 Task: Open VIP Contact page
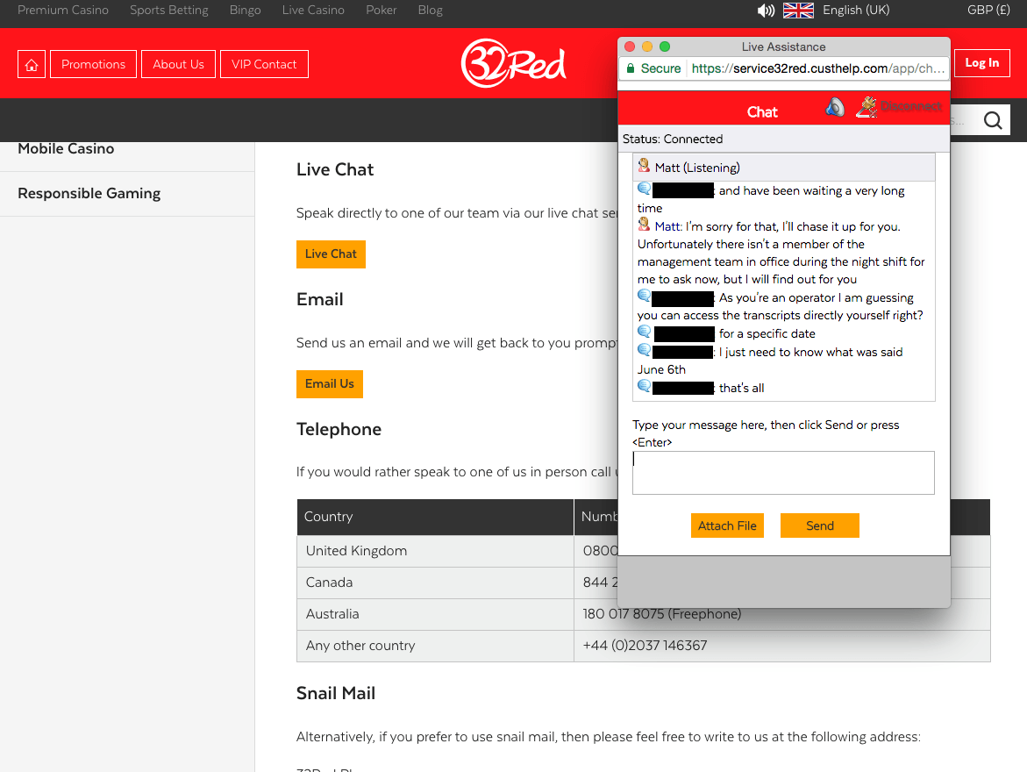click(x=264, y=64)
